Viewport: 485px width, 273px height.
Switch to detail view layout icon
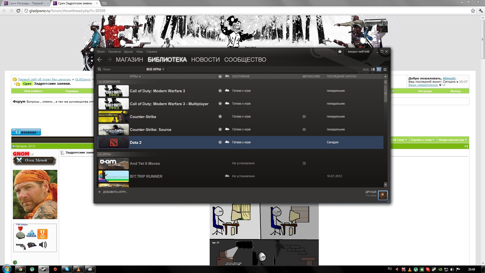[373, 70]
